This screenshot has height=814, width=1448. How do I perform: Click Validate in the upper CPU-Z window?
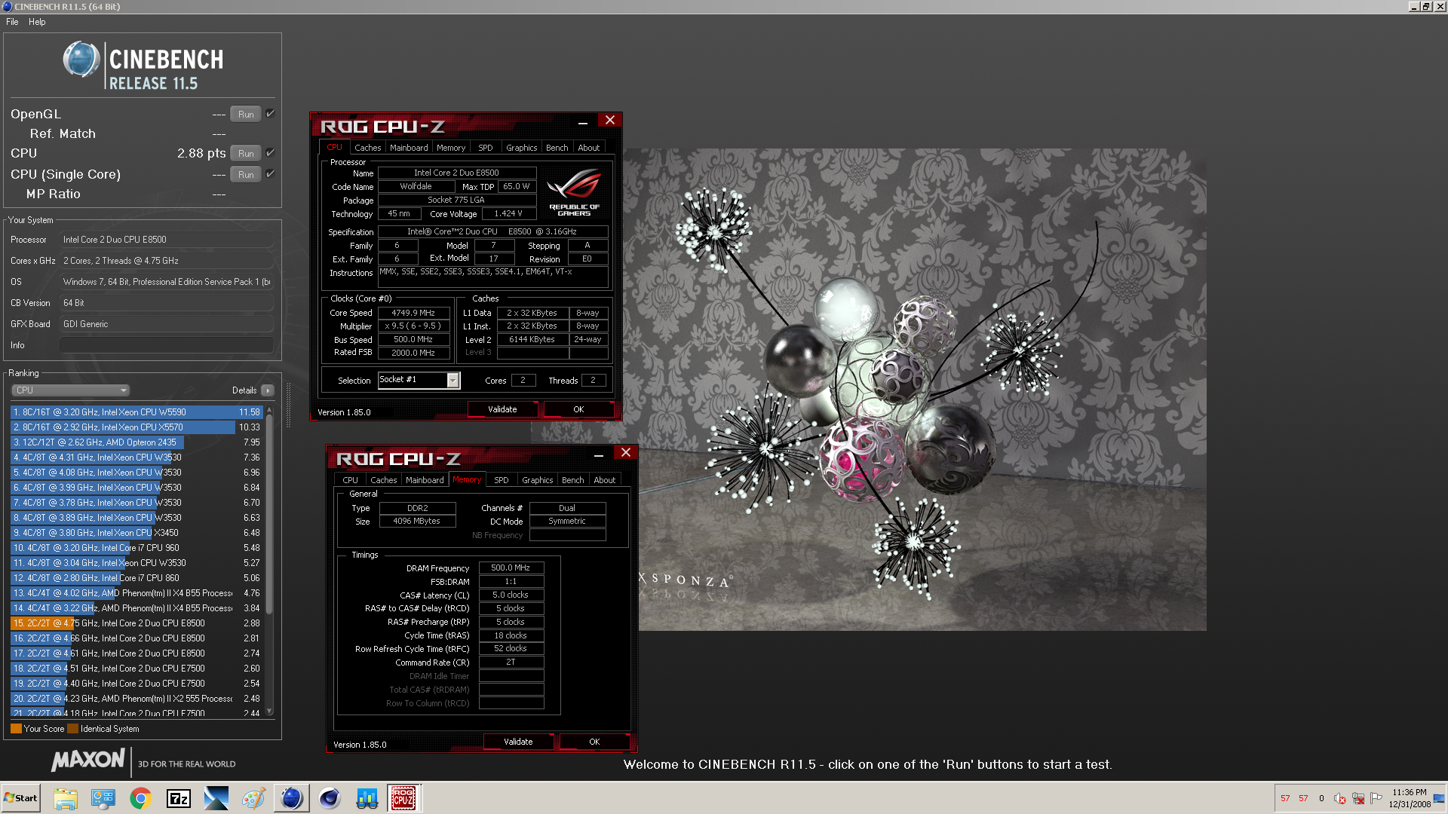pos(502,409)
